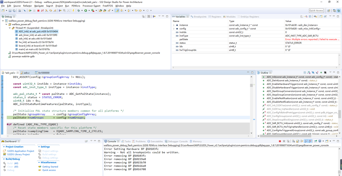Viewport: 342px width, 176px height.
Task: Collapse the wallbox_power.elf tree node
Action: [6, 24]
